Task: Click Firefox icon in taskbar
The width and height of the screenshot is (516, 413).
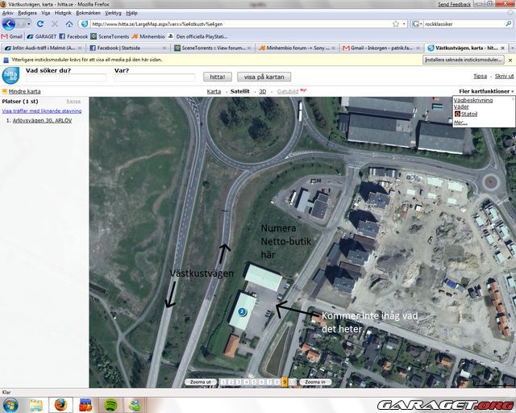Action: pos(60,404)
